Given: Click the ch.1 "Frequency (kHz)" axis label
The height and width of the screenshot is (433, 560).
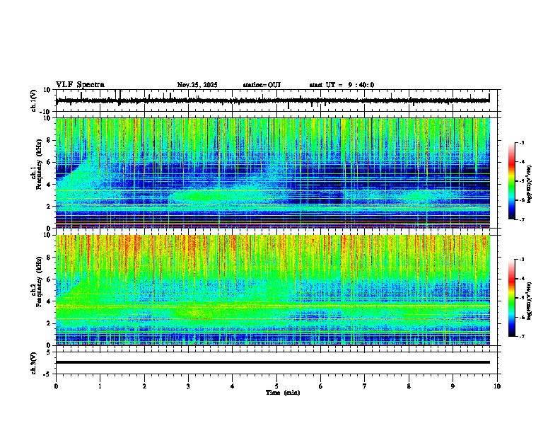Looking at the screenshot, I should pyautogui.click(x=39, y=165).
